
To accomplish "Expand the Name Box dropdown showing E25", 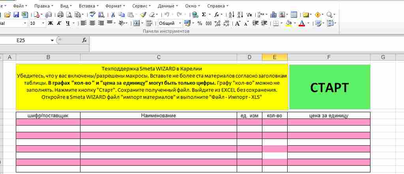I will (x=52, y=41).
